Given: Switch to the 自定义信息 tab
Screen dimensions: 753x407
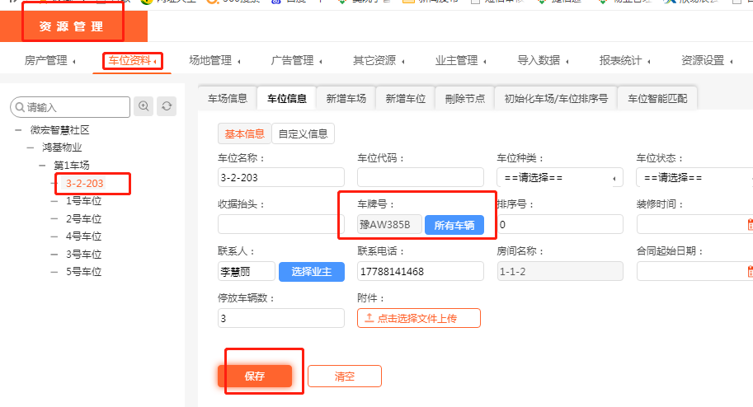Looking at the screenshot, I should coord(303,133).
